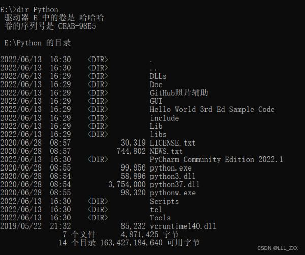This screenshot has height=255, width=305.
Task: Select the include directory name
Action: [x=165, y=118]
